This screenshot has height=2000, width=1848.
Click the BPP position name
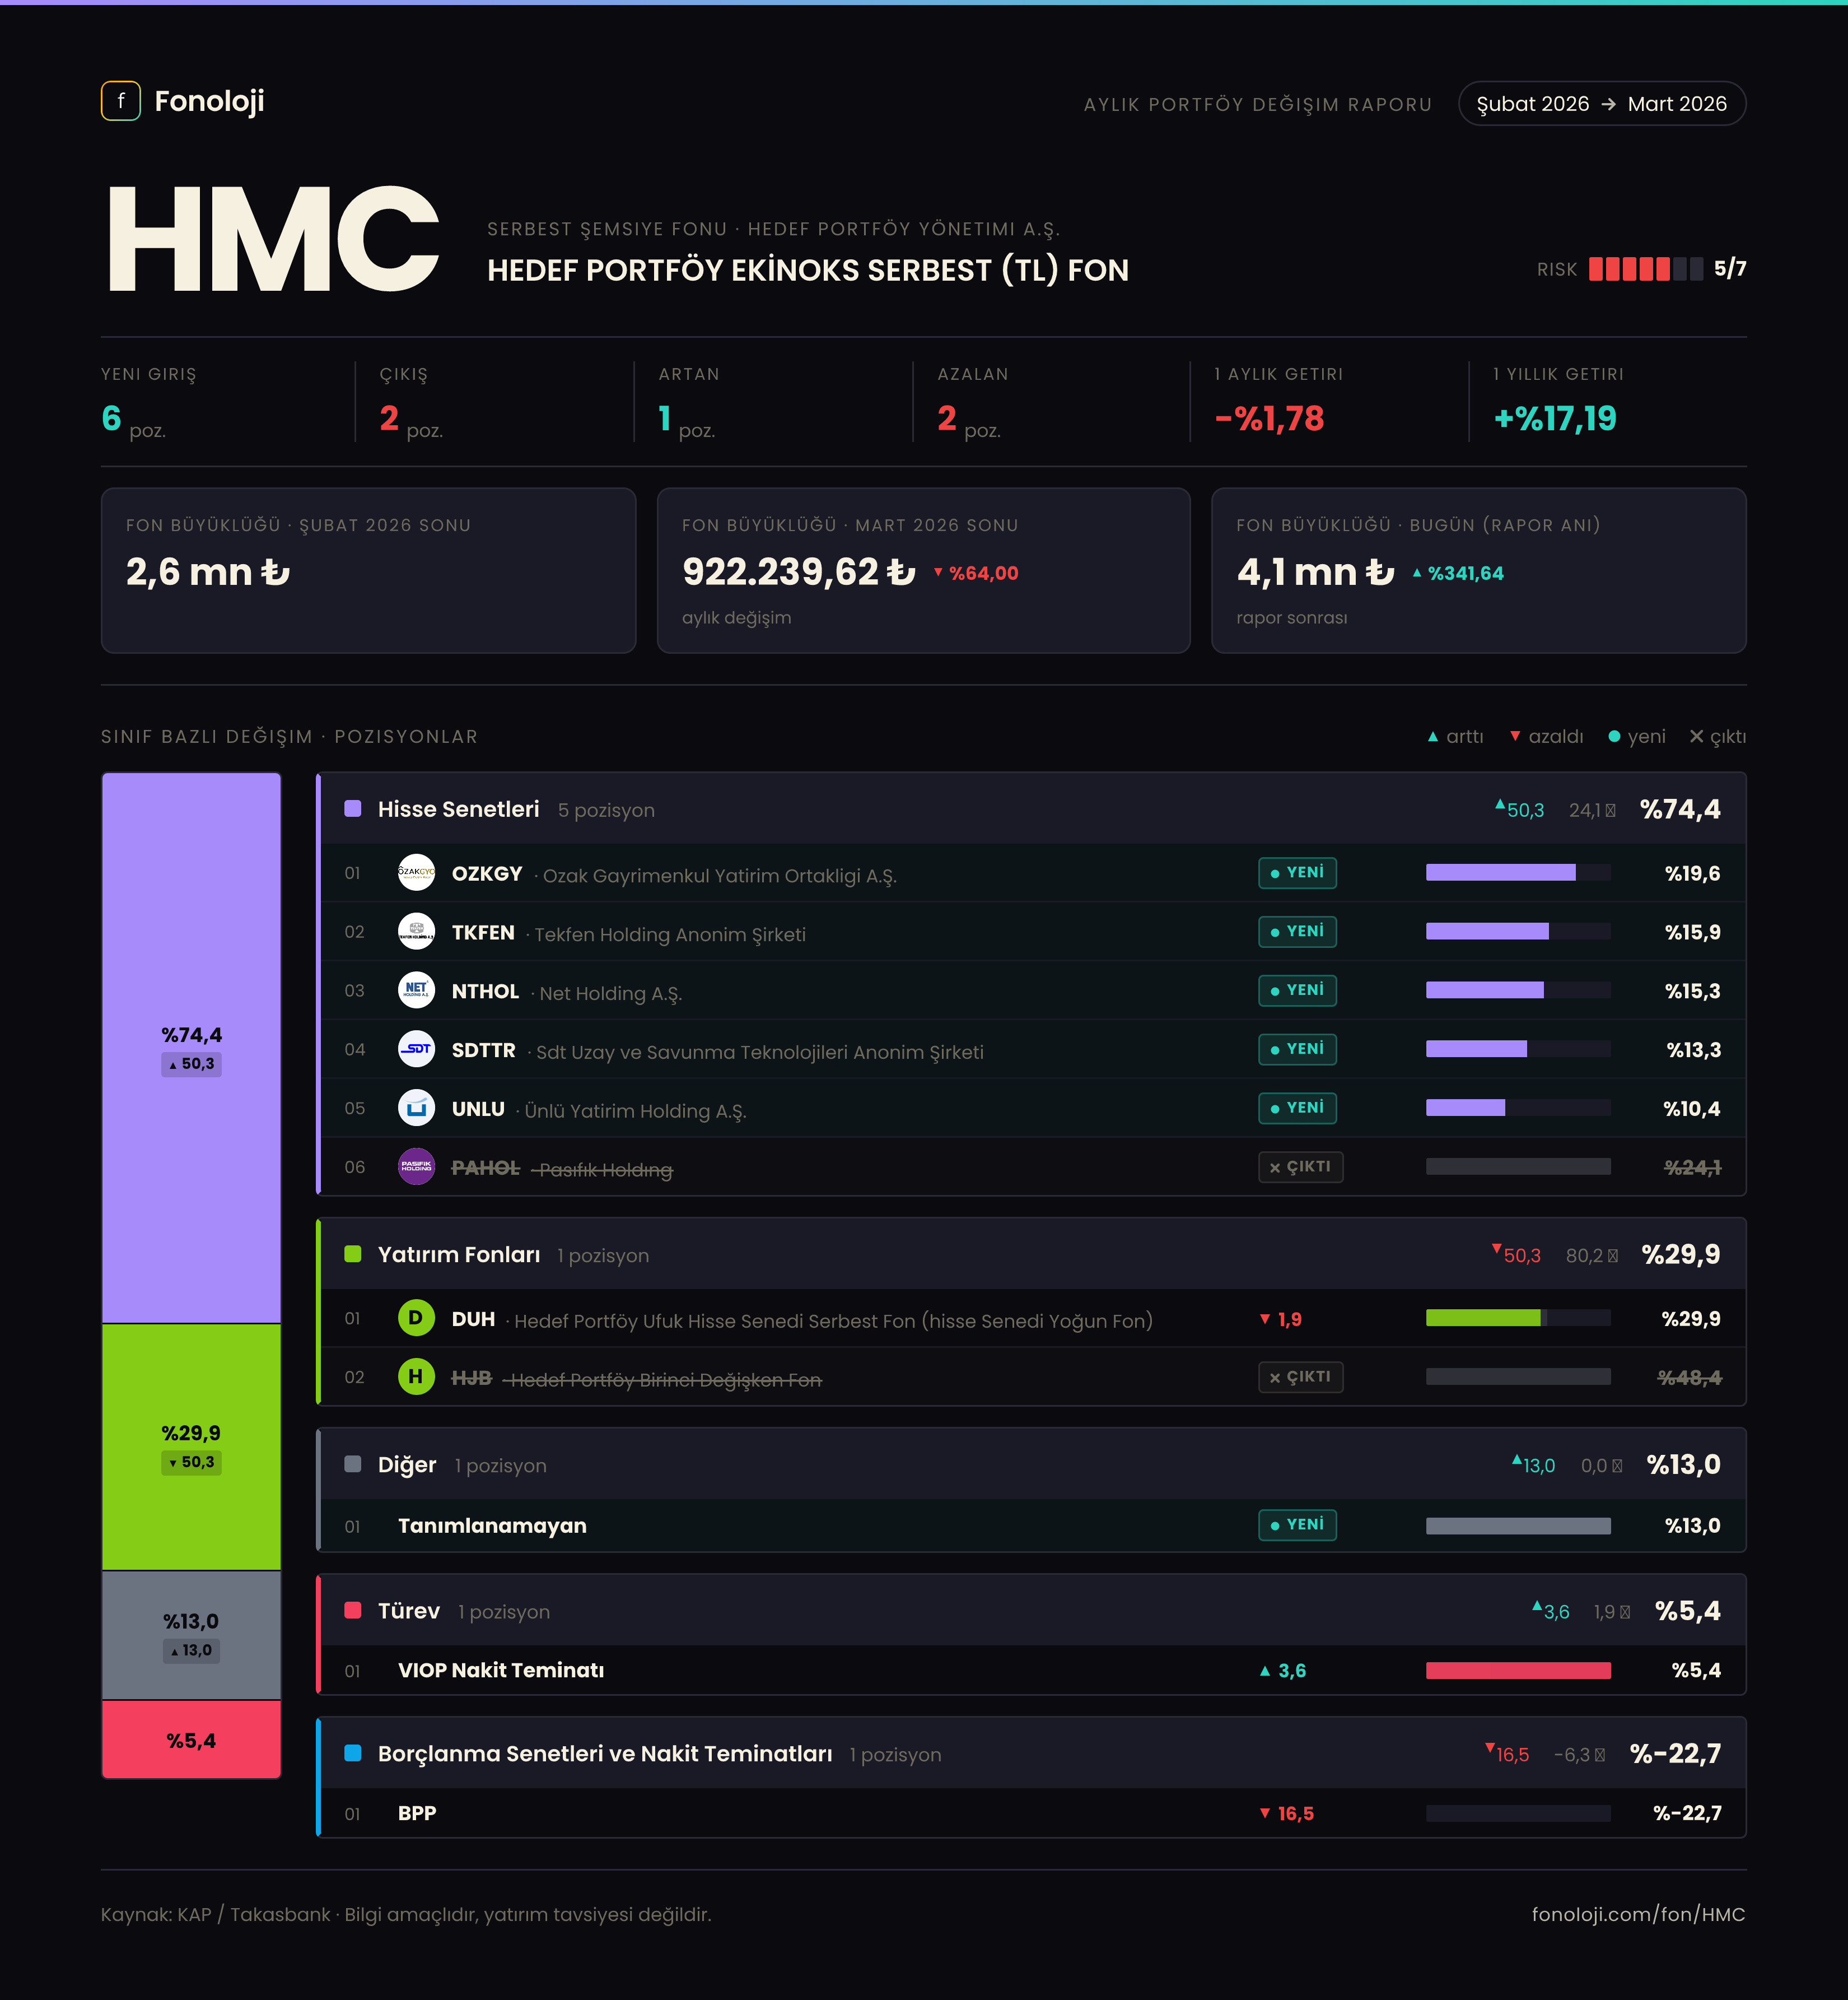tap(417, 1813)
